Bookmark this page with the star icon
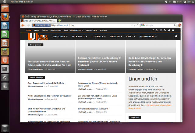The image size is (195, 133). point(131,25)
